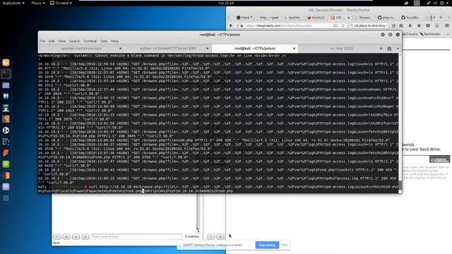The height and width of the screenshot is (254, 452).
Task: Switch to Hack The Box Firefox tab
Action: coord(245,18)
